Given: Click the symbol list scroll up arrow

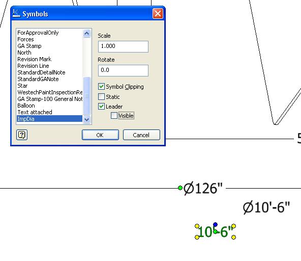Looking at the screenshot, I should point(87,34).
